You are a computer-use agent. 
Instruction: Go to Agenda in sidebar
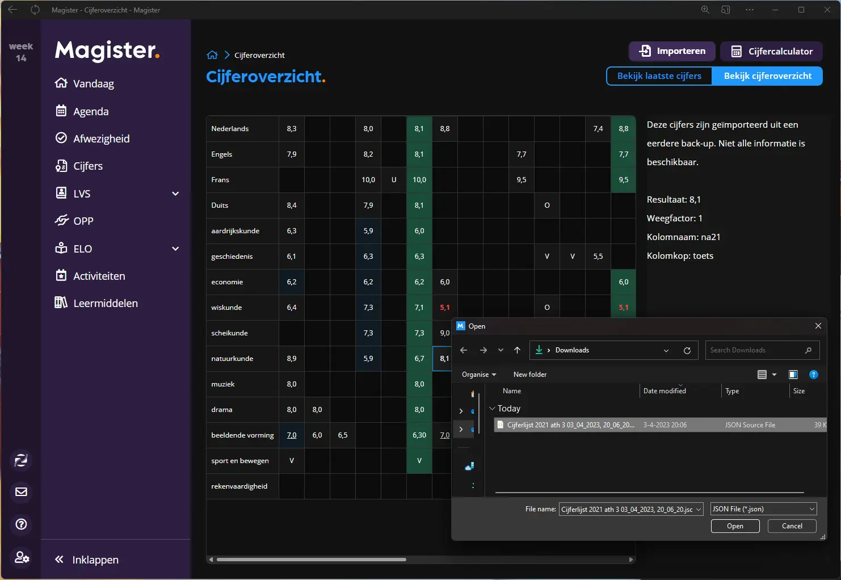(x=91, y=111)
